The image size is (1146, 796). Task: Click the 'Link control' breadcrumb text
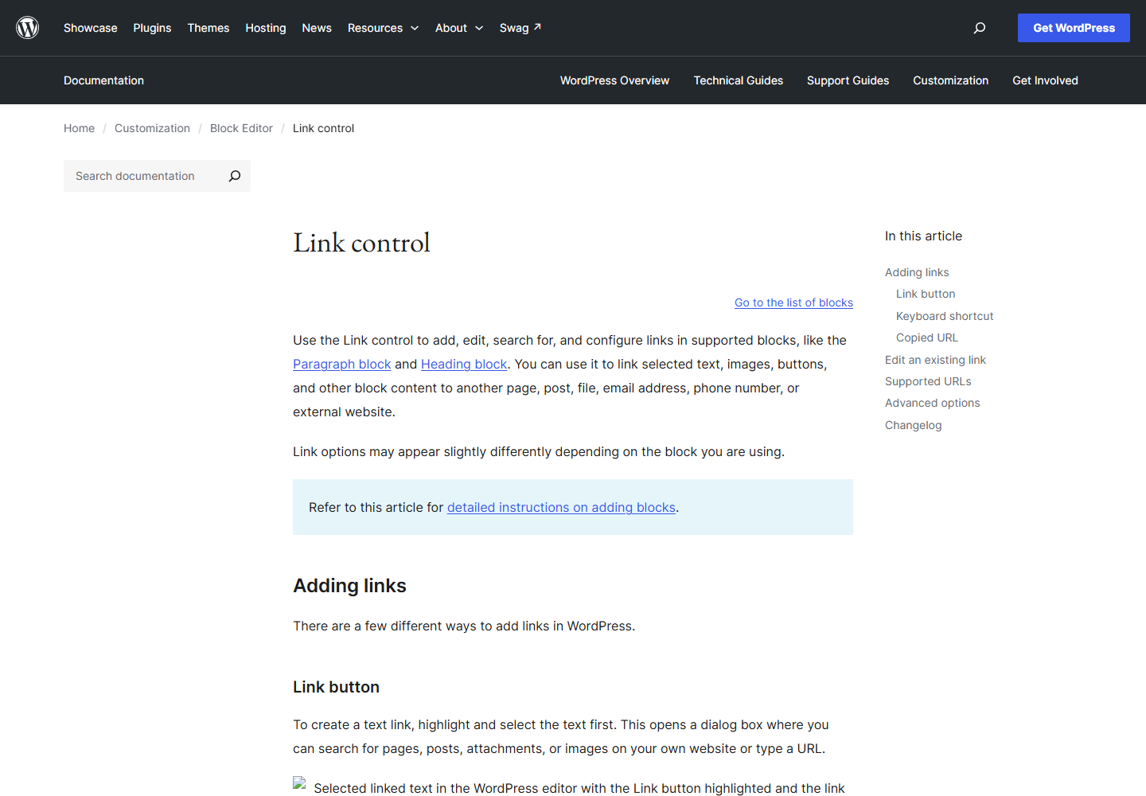pyautogui.click(x=323, y=128)
